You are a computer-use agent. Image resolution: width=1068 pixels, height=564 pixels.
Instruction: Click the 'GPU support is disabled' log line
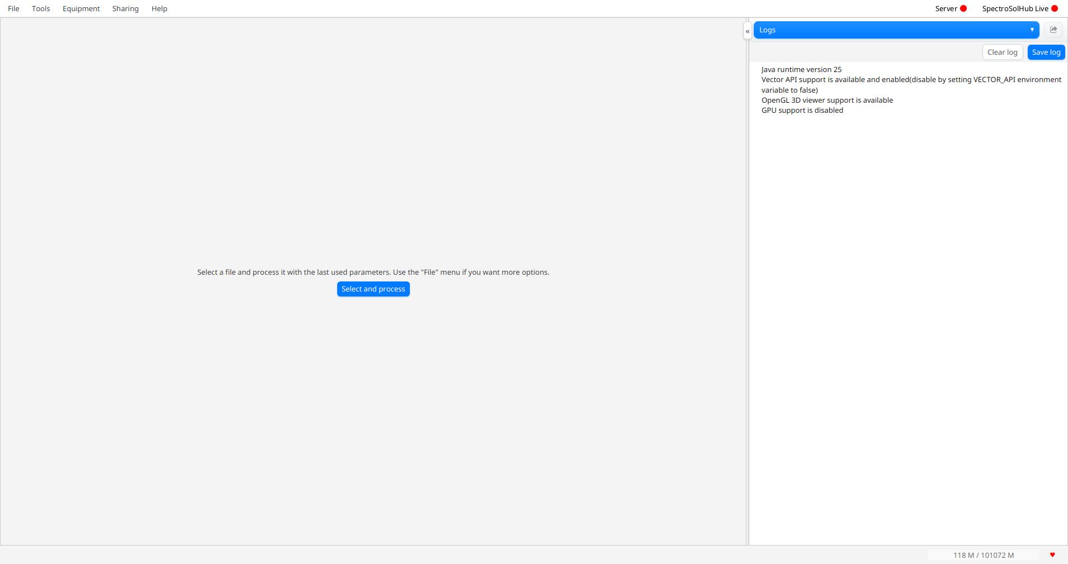pyautogui.click(x=802, y=110)
